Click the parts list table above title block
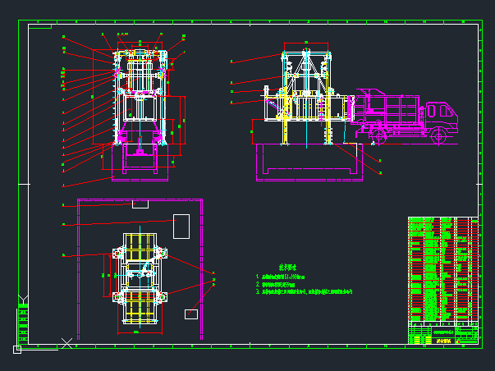The image size is (495, 371). (443, 269)
